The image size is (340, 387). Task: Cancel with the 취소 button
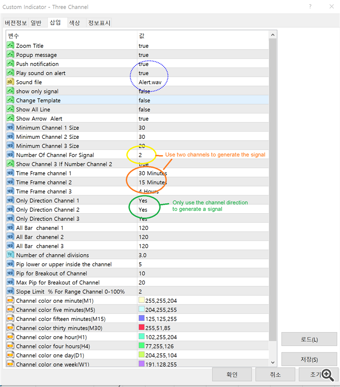(x=275, y=375)
